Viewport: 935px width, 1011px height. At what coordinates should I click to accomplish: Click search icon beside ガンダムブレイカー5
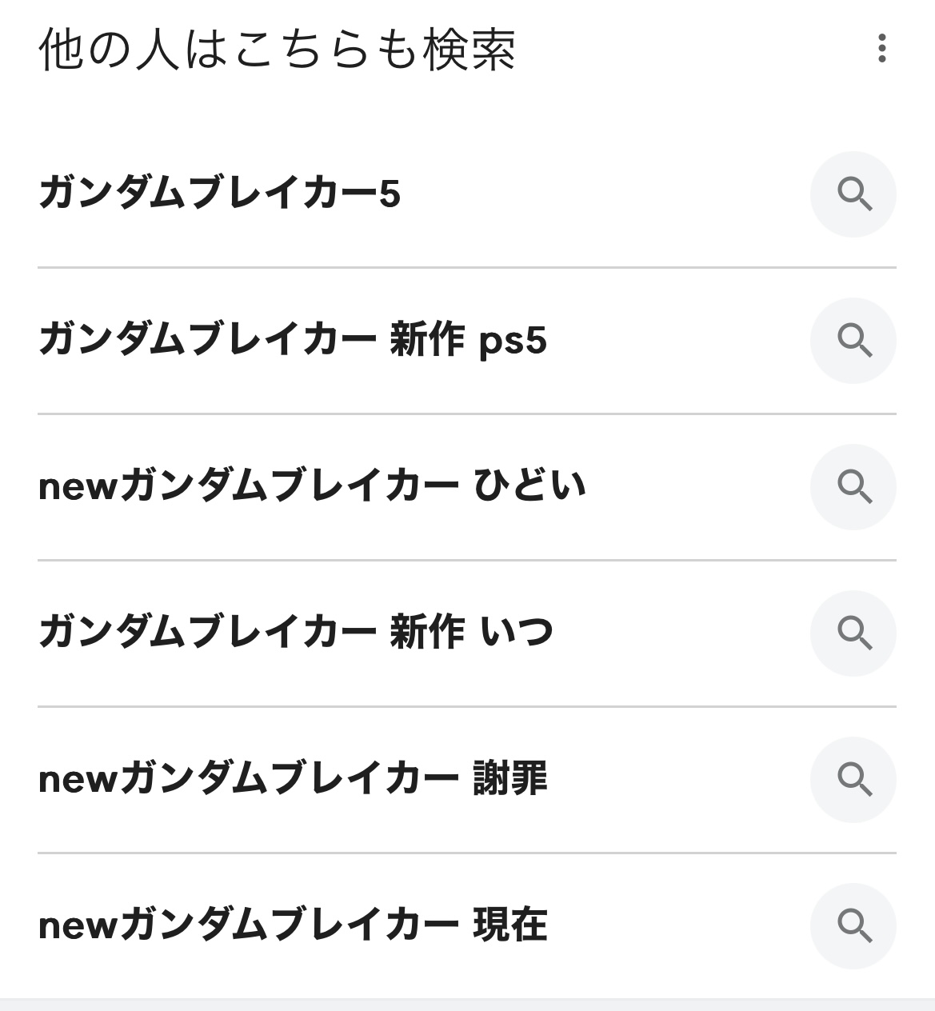[x=853, y=194]
